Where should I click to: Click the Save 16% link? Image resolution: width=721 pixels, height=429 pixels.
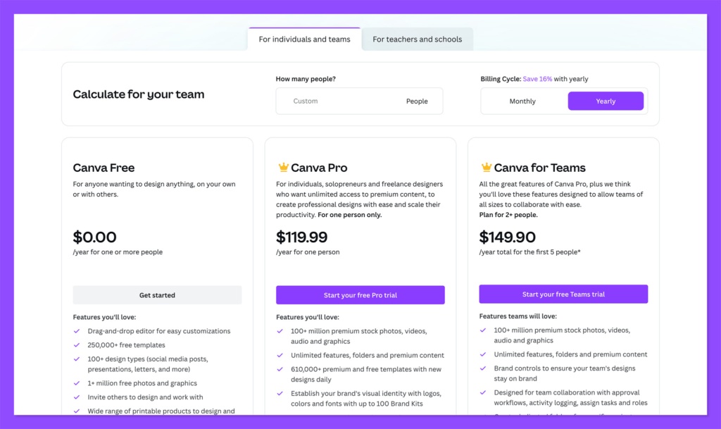(x=536, y=79)
